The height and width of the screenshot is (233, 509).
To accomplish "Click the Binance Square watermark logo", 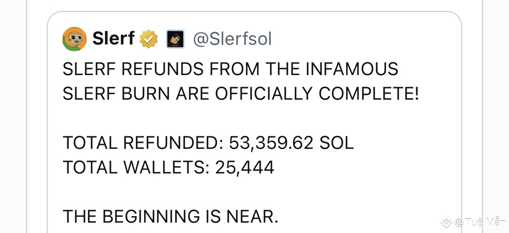I will [446, 222].
